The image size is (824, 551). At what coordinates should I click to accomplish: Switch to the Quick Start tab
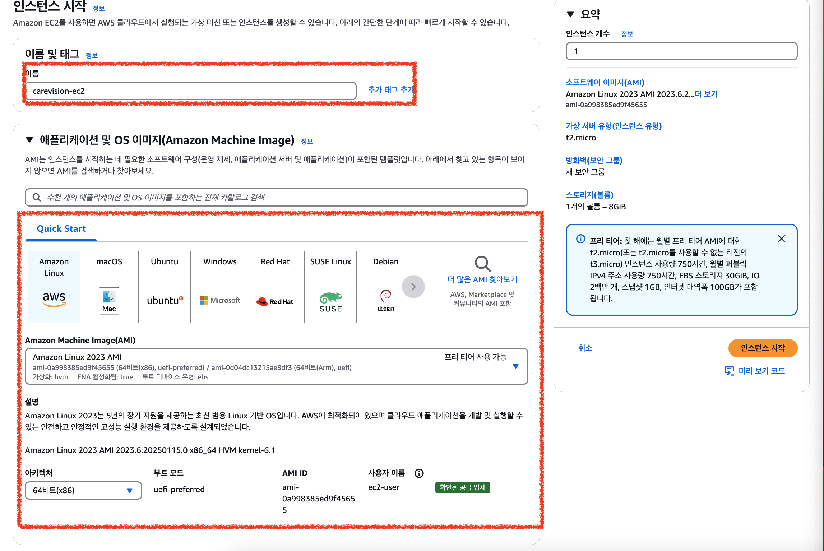[x=61, y=229]
